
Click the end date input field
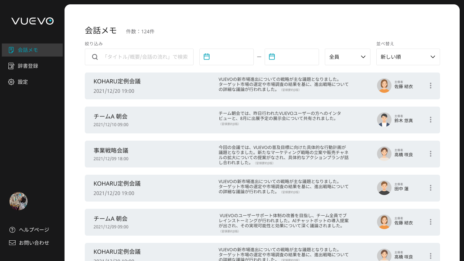tap(292, 57)
